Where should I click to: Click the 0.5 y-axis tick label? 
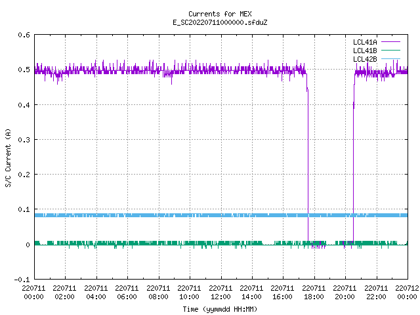(x=24, y=70)
